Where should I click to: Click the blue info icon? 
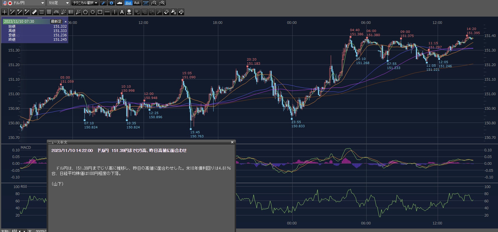[111, 3]
